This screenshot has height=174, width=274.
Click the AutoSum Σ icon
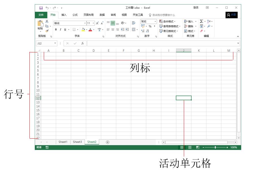(x=202, y=21)
